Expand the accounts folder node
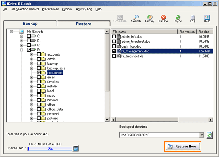This screenshot has height=157, width=219. pos(31,54)
